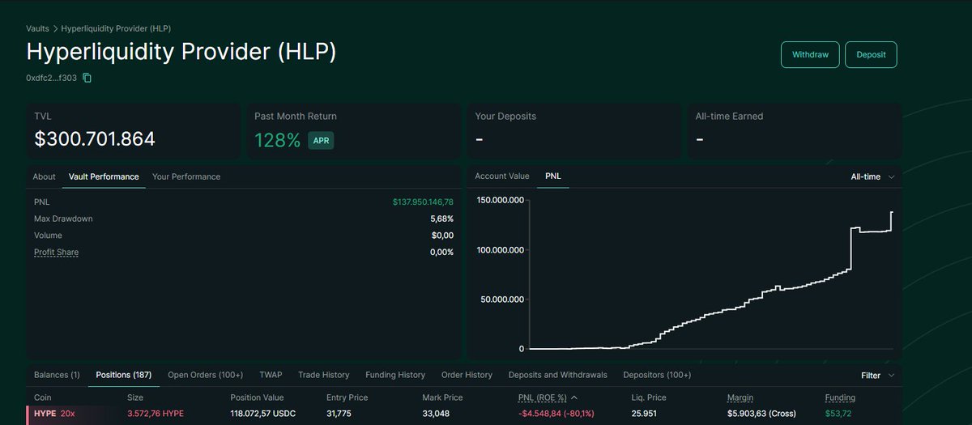Click the 118.072,57 USDC position value
Screen dimensions: 972x425
coord(265,414)
